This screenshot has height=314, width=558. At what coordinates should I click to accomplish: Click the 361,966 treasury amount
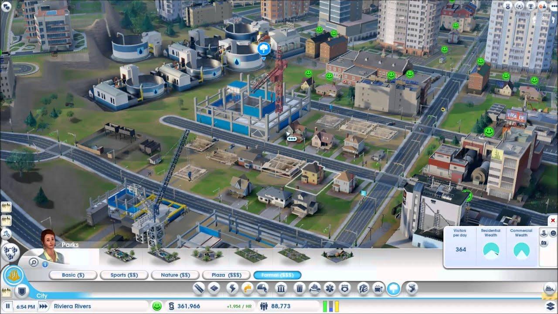pos(189,306)
